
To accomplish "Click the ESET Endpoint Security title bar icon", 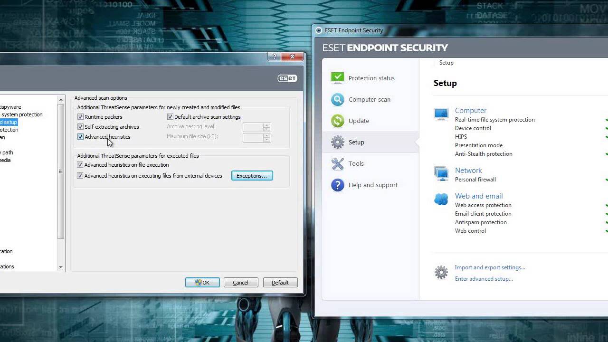I will tap(319, 30).
